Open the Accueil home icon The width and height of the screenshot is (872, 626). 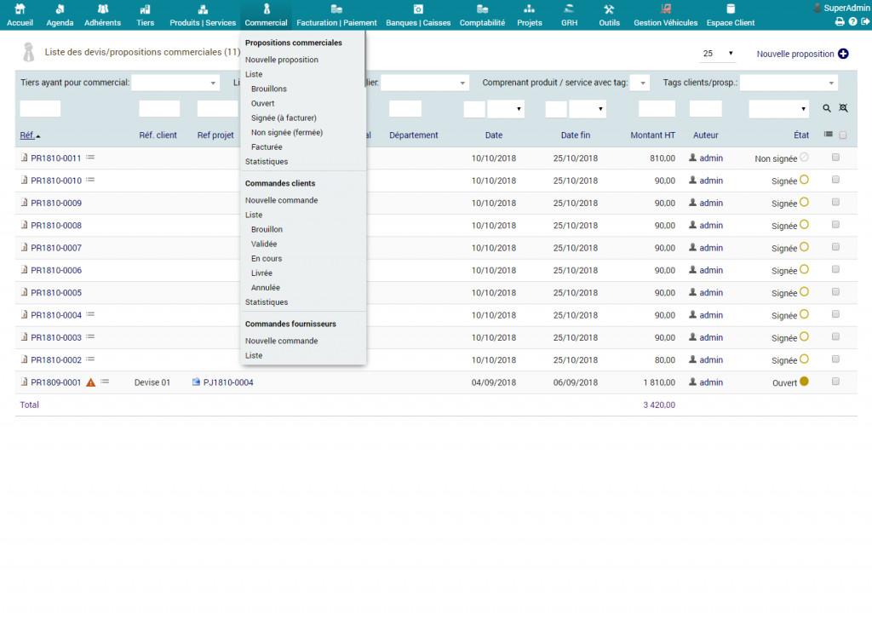20,9
